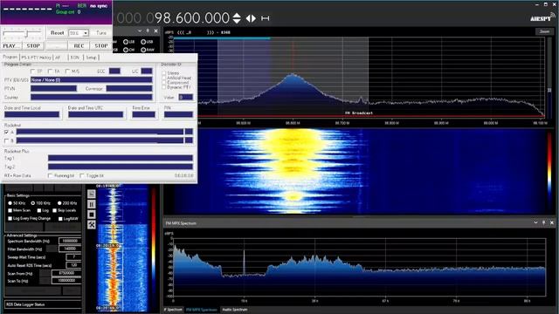
Task: Switch to the Setup tab
Action: (x=91, y=58)
